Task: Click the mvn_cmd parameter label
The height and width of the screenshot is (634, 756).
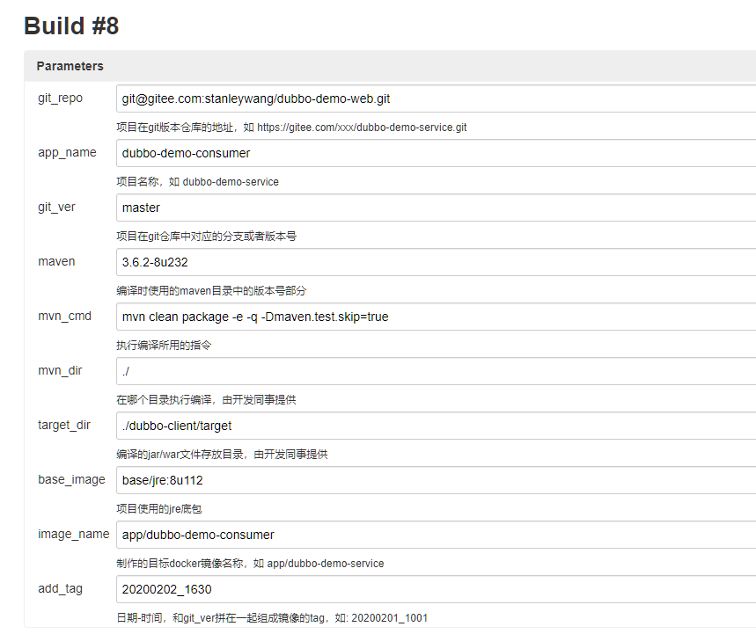Action: [64, 316]
